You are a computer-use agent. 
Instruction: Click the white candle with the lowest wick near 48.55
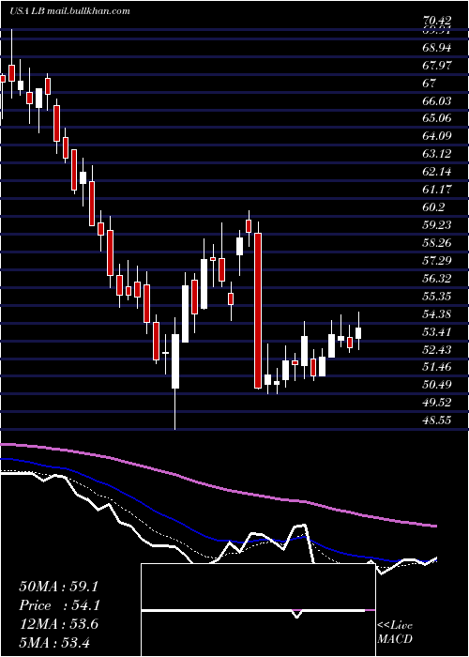pyautogui.click(x=175, y=361)
